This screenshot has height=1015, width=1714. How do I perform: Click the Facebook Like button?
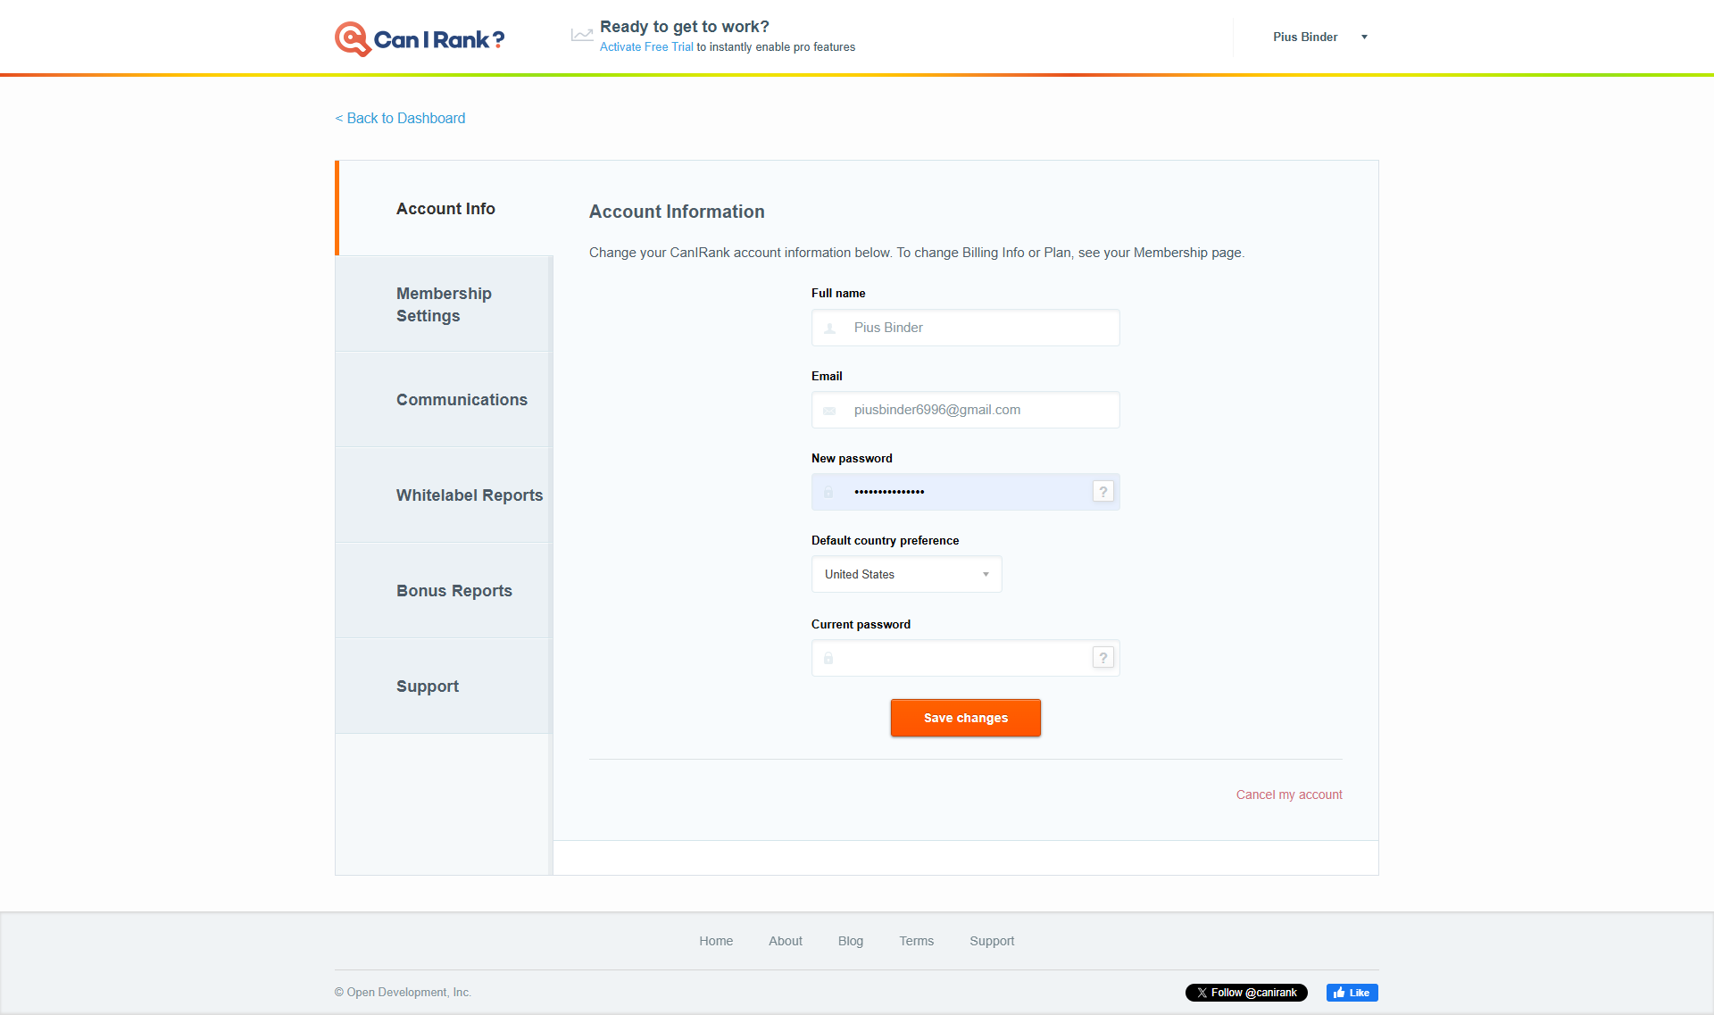(1352, 993)
